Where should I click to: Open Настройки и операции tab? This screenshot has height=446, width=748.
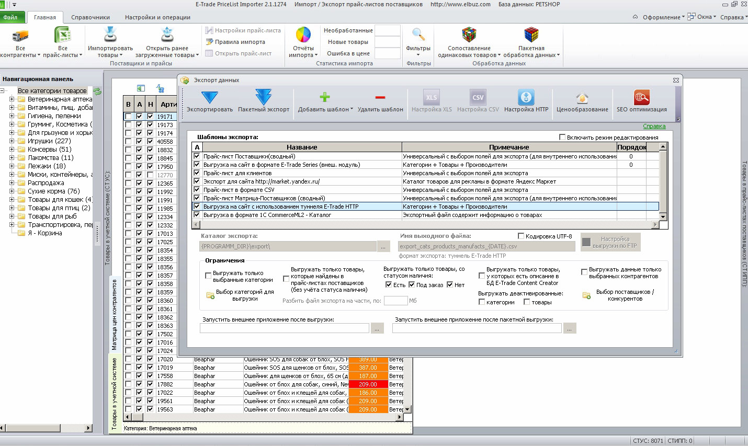(x=157, y=17)
